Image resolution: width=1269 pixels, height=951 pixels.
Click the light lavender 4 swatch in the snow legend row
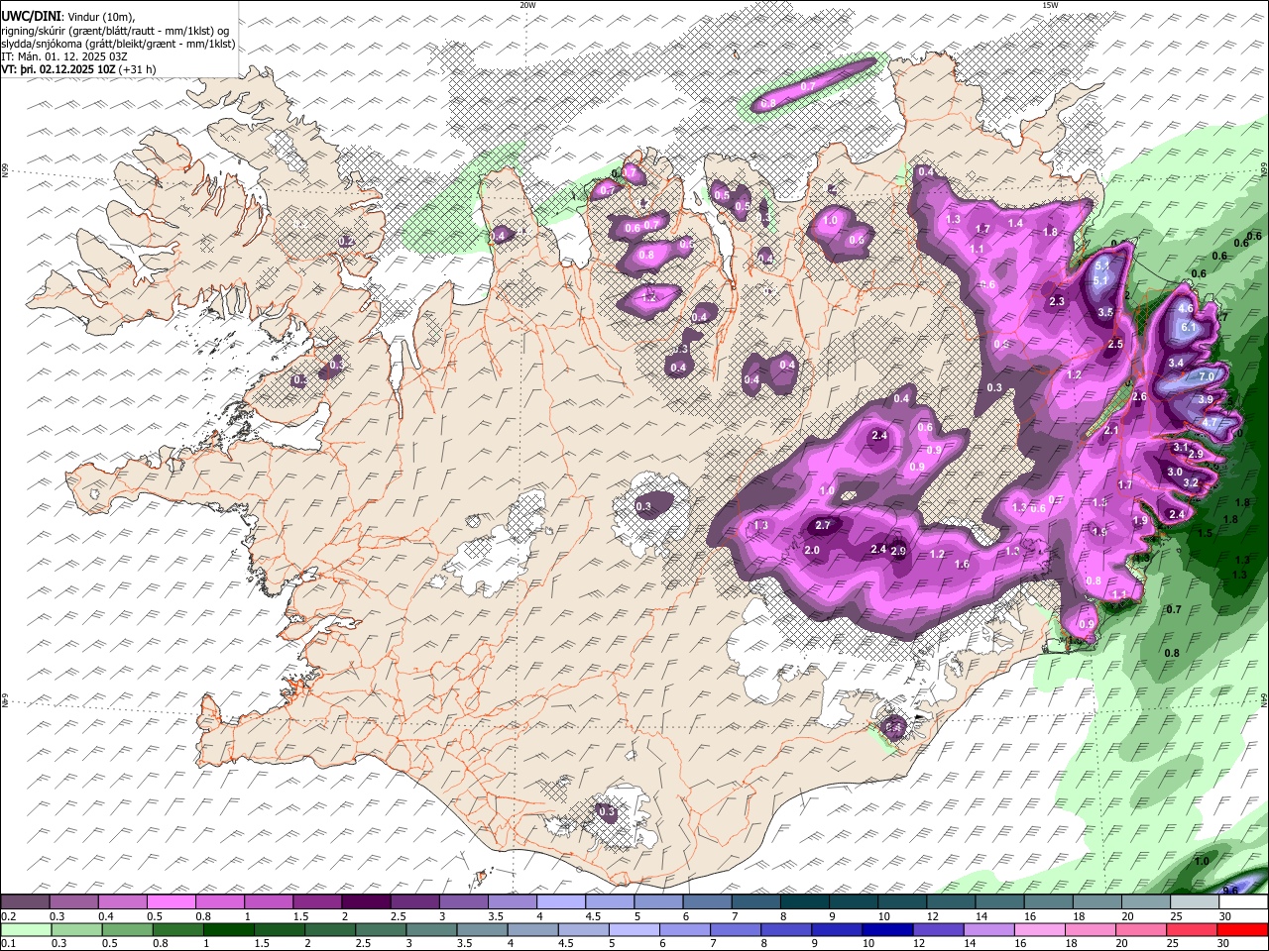(561, 902)
